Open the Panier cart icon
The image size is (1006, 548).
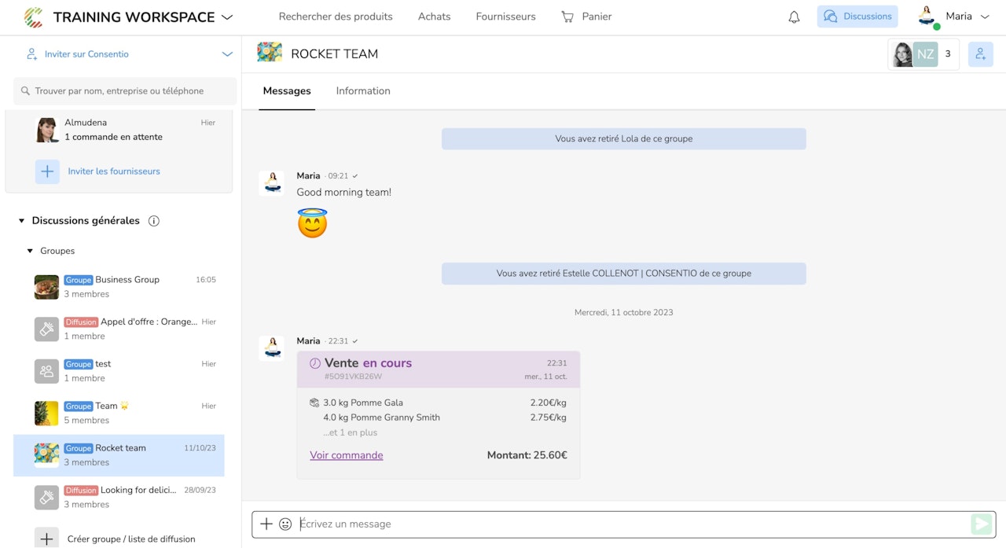(567, 17)
